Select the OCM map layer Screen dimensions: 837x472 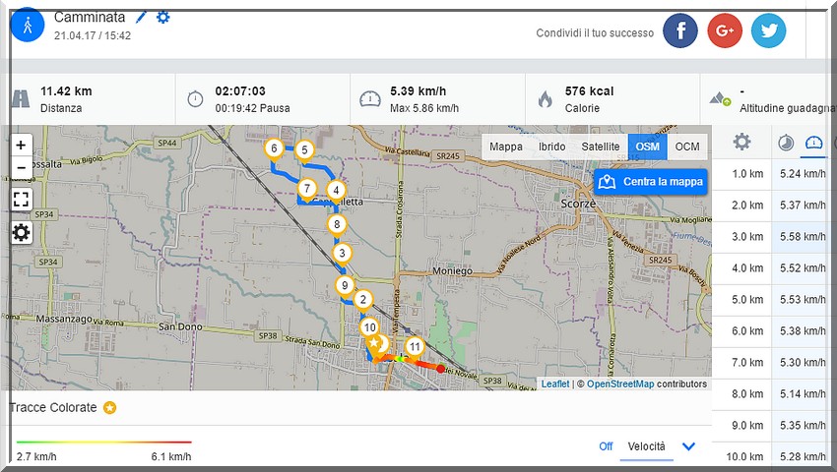pos(687,147)
